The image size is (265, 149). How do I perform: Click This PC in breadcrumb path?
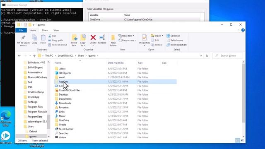(49, 55)
